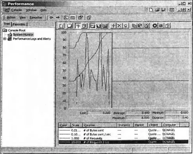The width and height of the screenshot is (193, 154).
Task: Click the Freeze Display icon
Action: click(x=155, y=25)
